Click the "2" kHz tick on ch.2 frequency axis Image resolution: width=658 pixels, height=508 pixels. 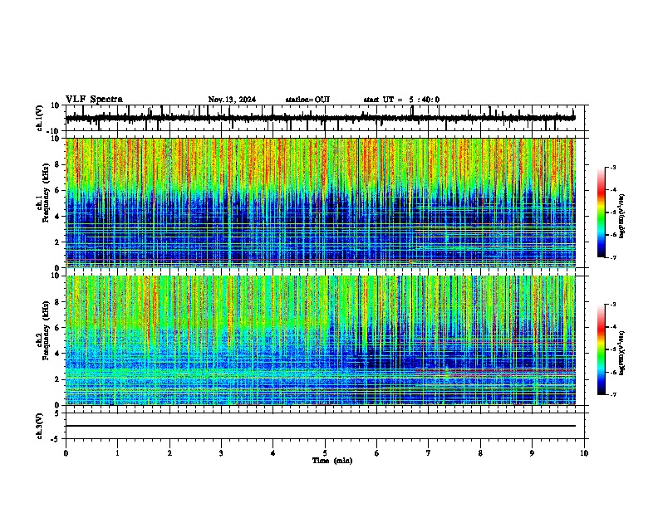click(x=57, y=379)
